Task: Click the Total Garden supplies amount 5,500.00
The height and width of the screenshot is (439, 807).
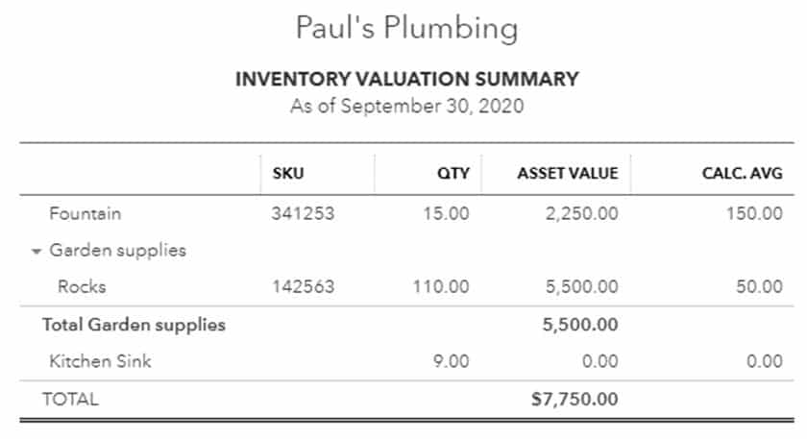Action: 580,325
